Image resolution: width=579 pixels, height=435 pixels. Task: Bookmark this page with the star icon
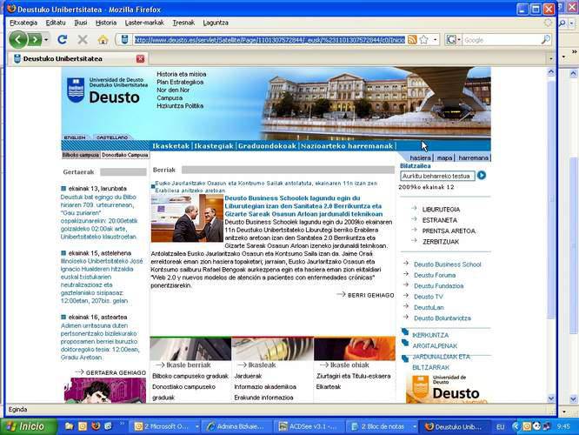424,39
